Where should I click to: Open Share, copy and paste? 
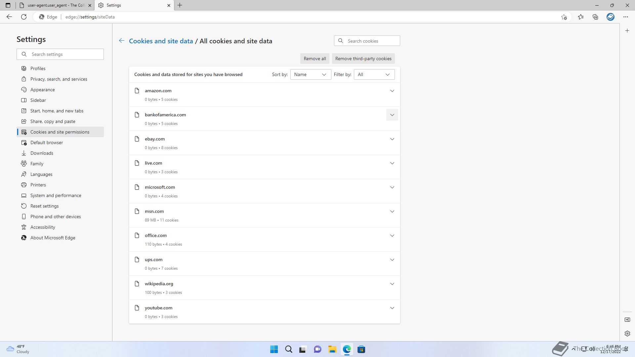point(60,121)
